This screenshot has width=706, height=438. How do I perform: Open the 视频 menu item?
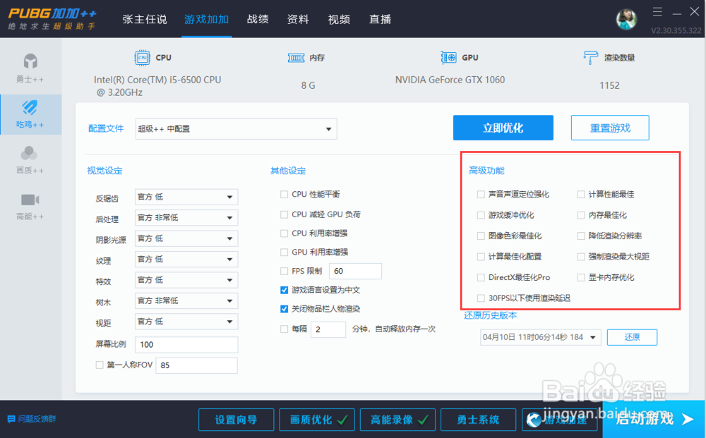pos(339,20)
